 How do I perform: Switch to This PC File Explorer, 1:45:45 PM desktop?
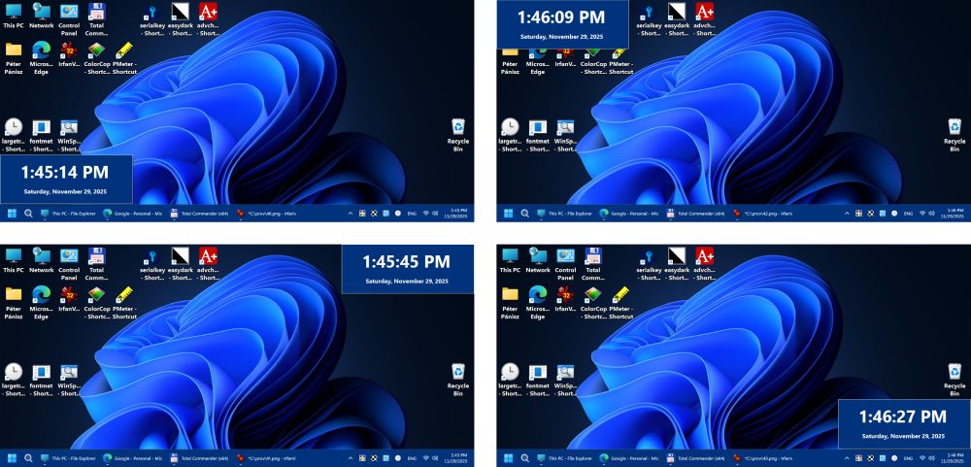click(x=68, y=457)
